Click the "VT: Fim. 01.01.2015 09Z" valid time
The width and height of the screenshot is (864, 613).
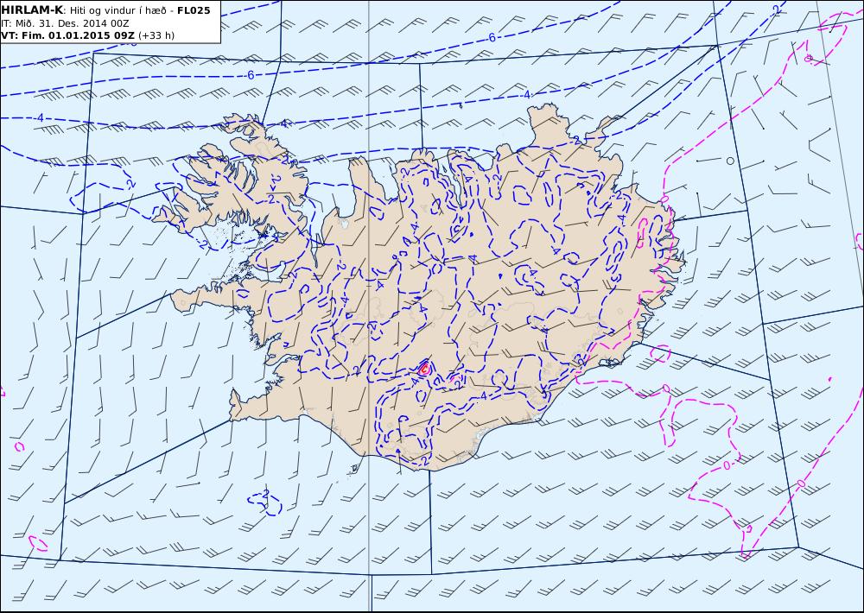coord(67,35)
